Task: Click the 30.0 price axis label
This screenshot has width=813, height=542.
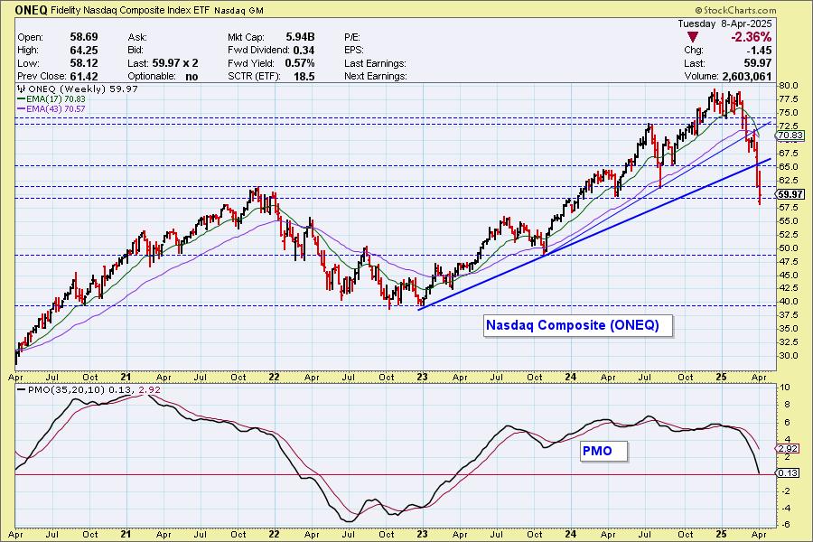Action: coord(788,356)
